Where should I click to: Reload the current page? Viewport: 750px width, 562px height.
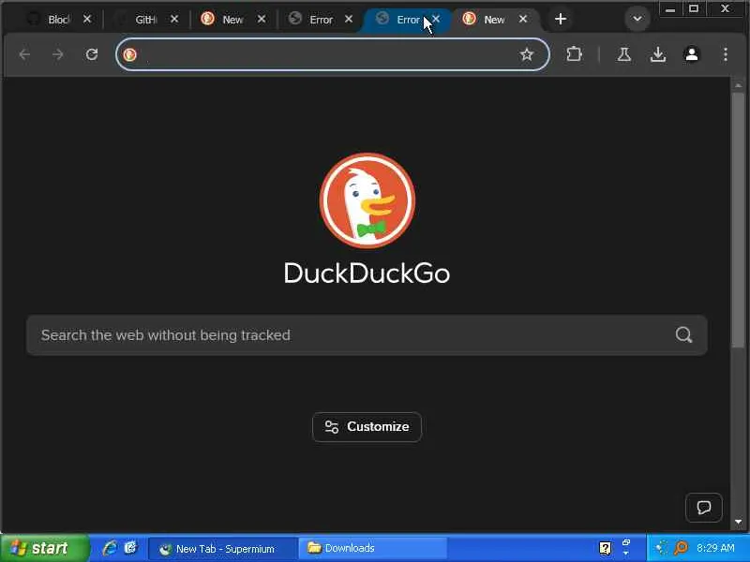pos(92,54)
